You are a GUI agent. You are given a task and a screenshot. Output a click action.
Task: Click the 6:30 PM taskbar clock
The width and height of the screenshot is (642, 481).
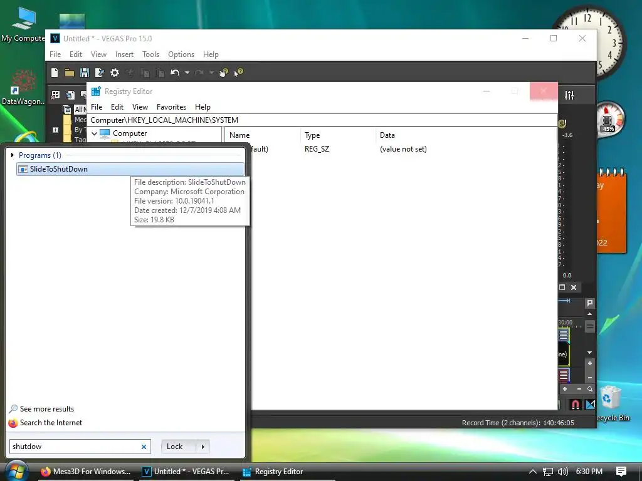tap(589, 471)
